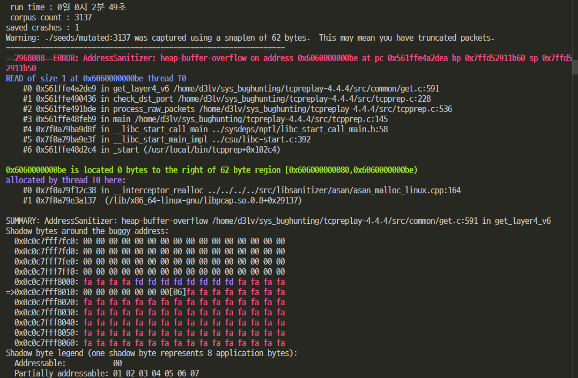Select frame #6 _start tcpprep line
578x378 pixels.
152,150
